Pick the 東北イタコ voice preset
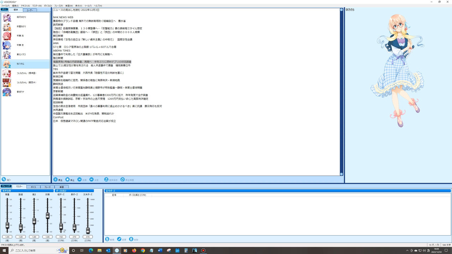Screen dimensions: 452x254 pos(25,55)
